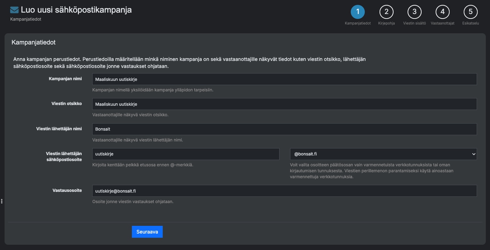Focus the Vastausosoite field with uutiskirje@bonsait.fi
The height and width of the screenshot is (250, 490).
point(284,191)
